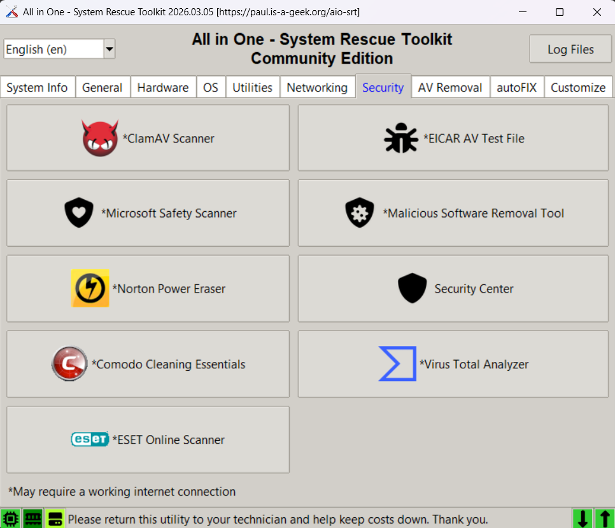615x528 pixels.
Task: Click the Comodo Cleaning Essentials red icon
Action: click(x=69, y=364)
